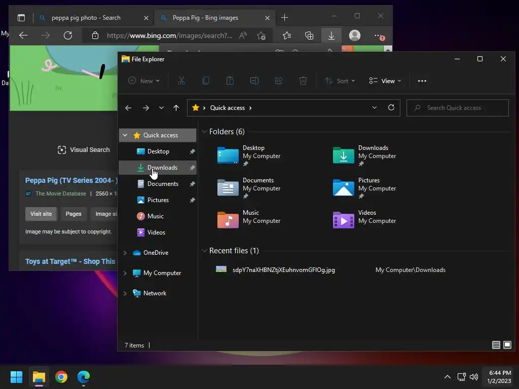The width and height of the screenshot is (519, 389).
Task: Unpin Pictures using its sidebar pin icon
Action: click(192, 200)
